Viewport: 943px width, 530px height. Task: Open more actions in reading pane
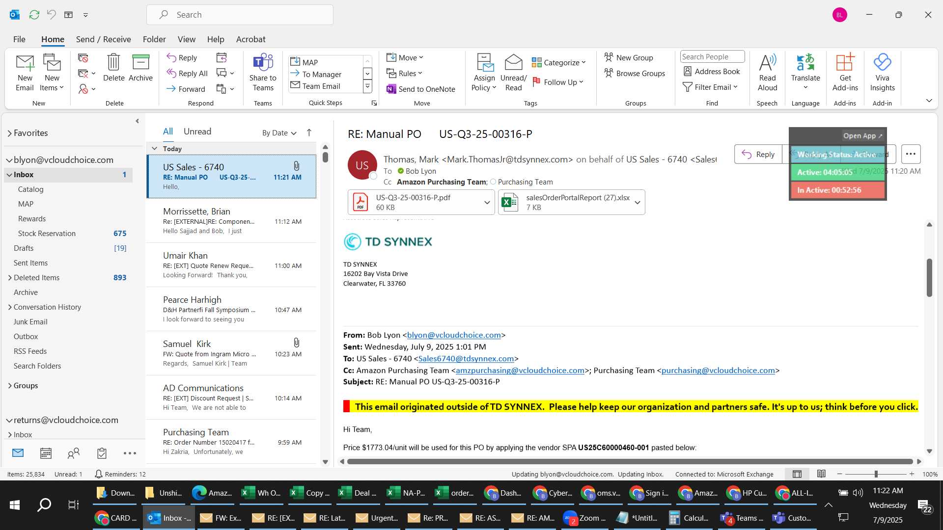pos(911,154)
